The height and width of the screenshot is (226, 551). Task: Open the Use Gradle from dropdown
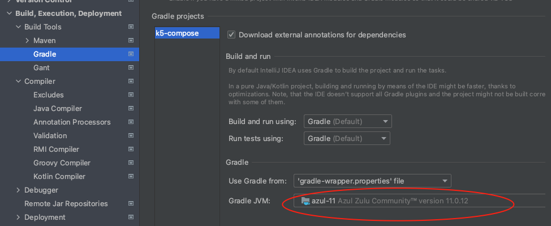click(x=372, y=181)
